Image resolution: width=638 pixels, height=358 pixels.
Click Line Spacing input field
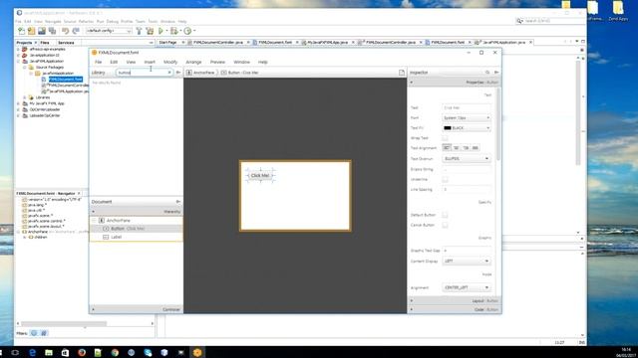coord(467,190)
